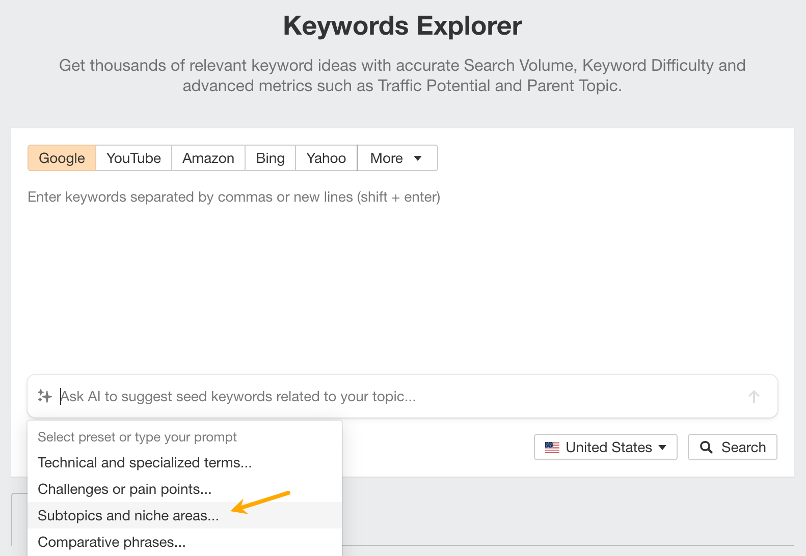Viewport: 806px width, 556px height.
Task: Open the United States country selector
Action: (605, 447)
